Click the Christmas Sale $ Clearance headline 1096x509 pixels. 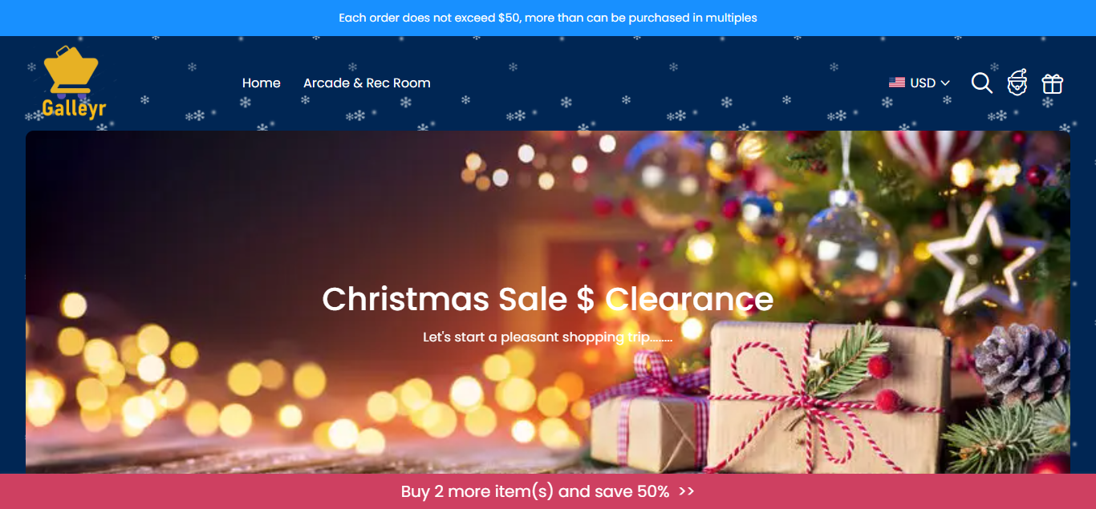[x=548, y=299]
